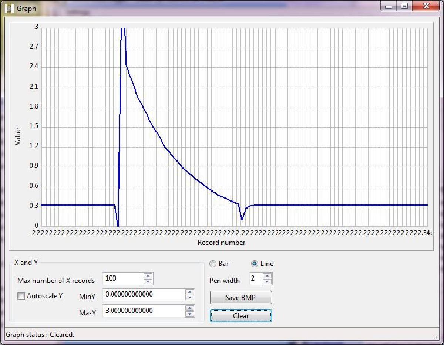
Task: Enable the Autoscale Y checkbox
Action: (21, 296)
